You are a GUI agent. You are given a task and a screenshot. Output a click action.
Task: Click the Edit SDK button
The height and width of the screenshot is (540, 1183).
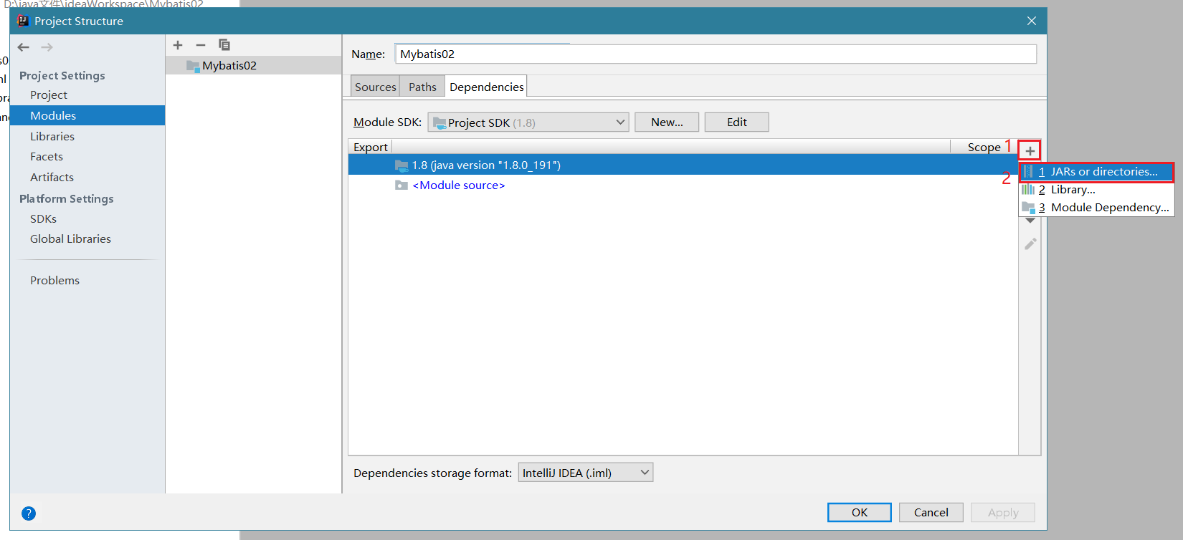(737, 122)
